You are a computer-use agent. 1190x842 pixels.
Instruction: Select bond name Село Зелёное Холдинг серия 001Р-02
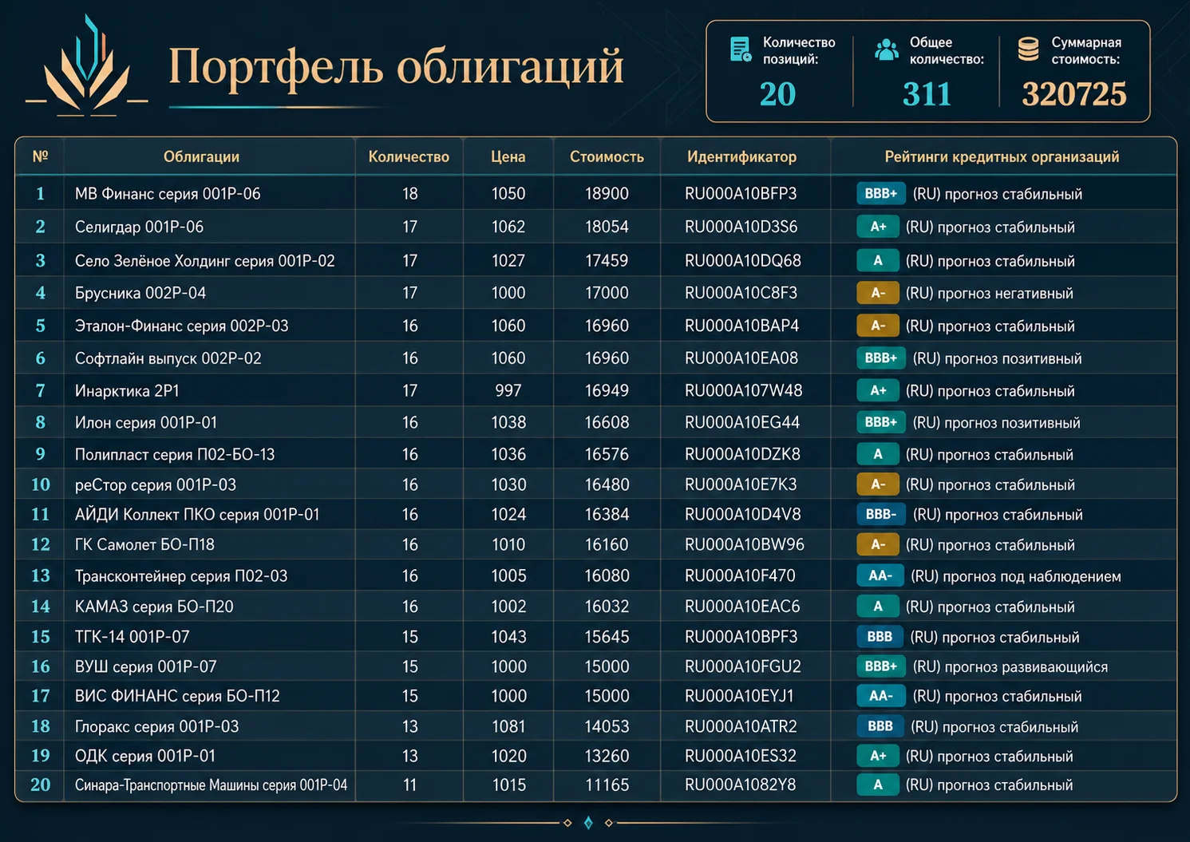click(x=205, y=260)
